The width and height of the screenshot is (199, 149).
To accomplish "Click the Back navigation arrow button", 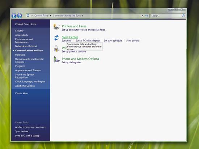I will click(x=14, y=16).
